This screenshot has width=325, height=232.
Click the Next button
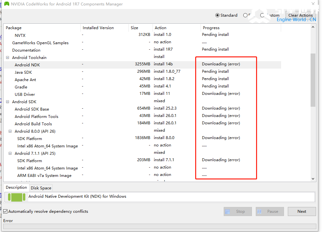tap(302, 211)
